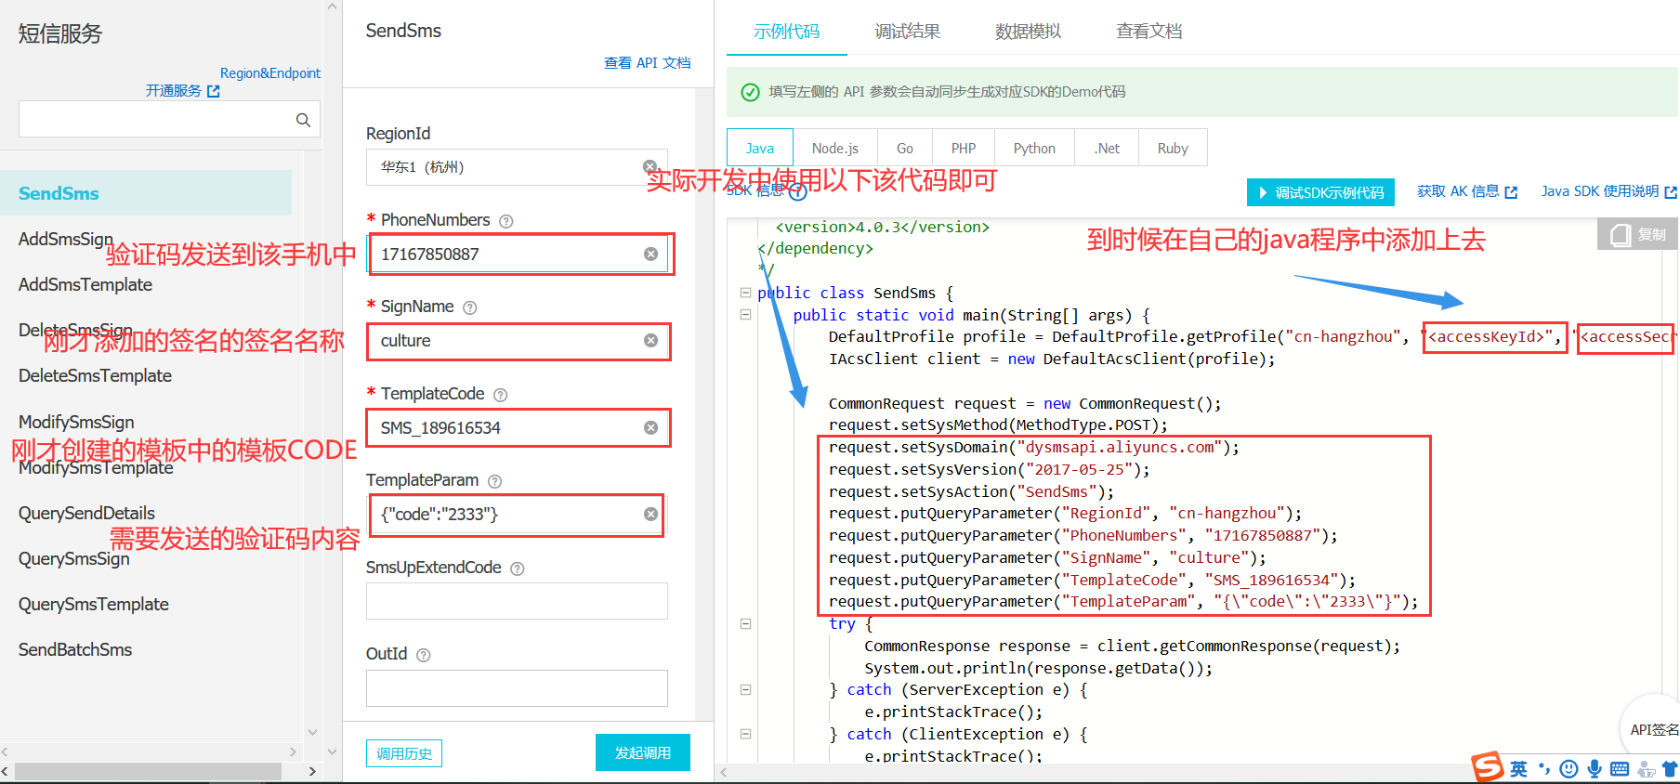
Task: Select the PHP language tab
Action: pos(964,149)
